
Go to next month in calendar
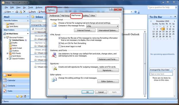point(174,21)
